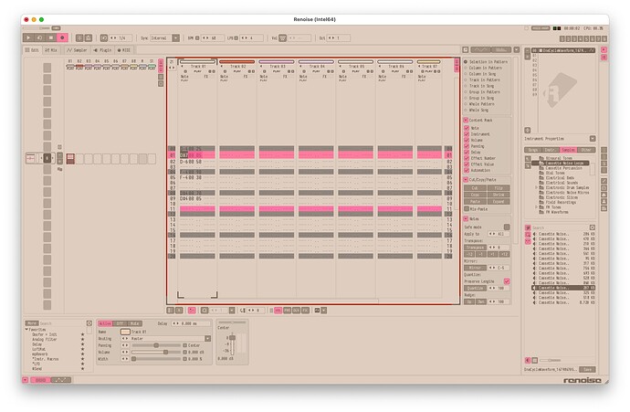Image resolution: width=630 pixels, height=412 pixels.
Task: Start playback with the Play button
Action: click(28, 37)
